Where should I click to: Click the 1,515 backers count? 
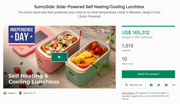pos(127,46)
